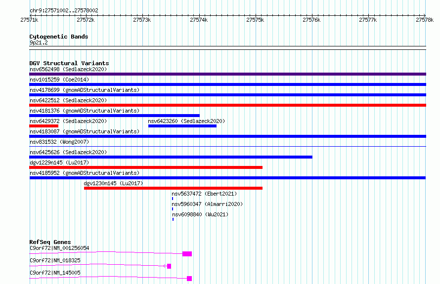The height and width of the screenshot is (284, 440).
Task: Click the nsv6423260 (Sedlazeck2020) blue bar
Action: [182, 126]
